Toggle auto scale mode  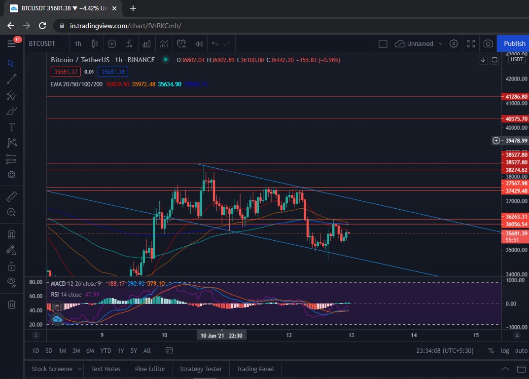(521, 351)
